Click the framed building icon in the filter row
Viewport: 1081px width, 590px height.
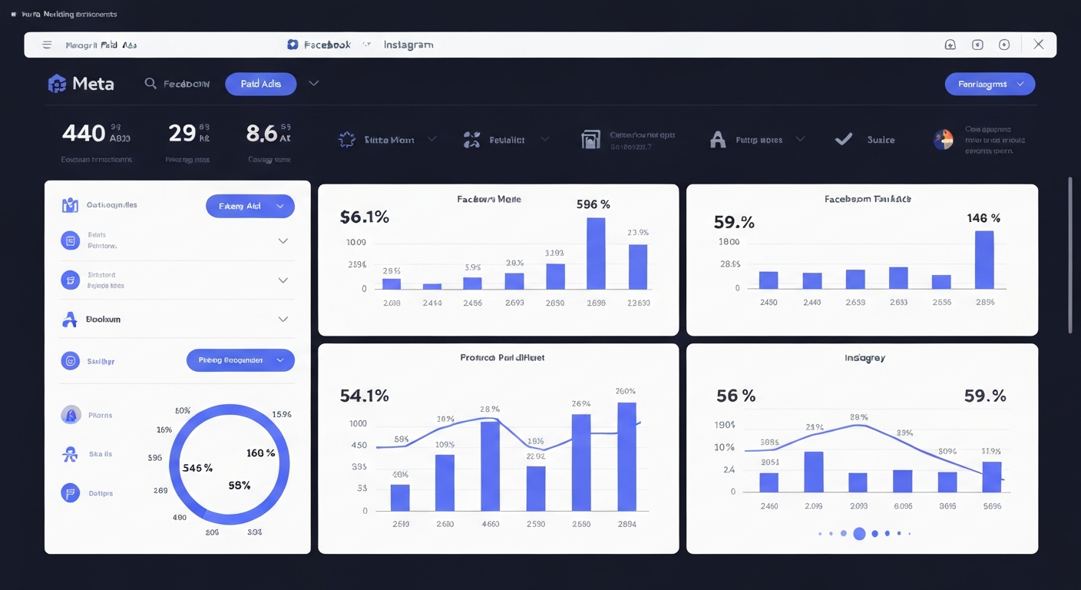coord(590,139)
